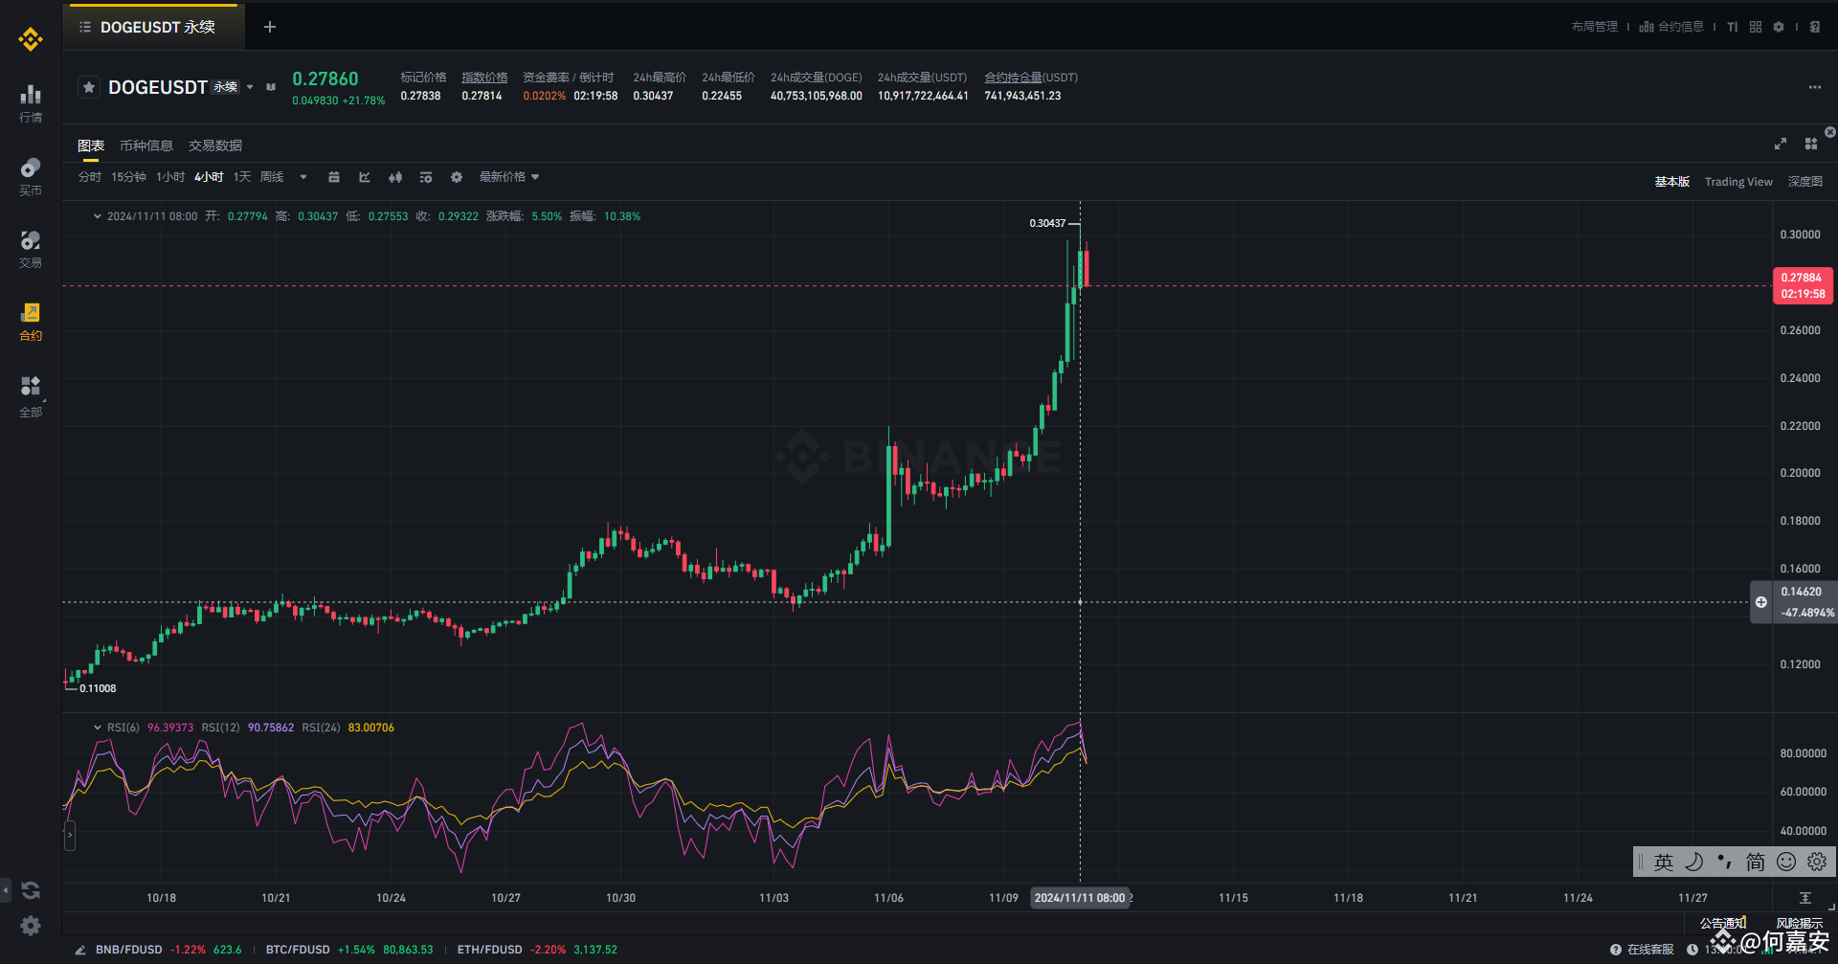Open the 行情 markets sidebar section

(x=31, y=103)
